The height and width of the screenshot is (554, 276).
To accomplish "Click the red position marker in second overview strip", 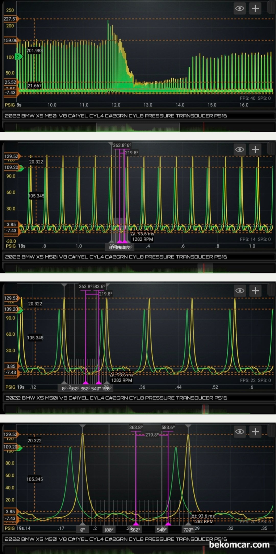I will click(204, 268).
